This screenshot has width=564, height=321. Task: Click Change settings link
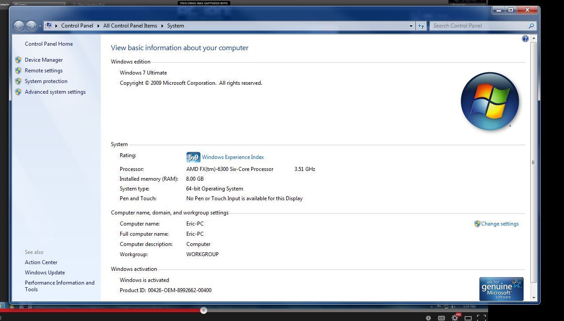(500, 224)
